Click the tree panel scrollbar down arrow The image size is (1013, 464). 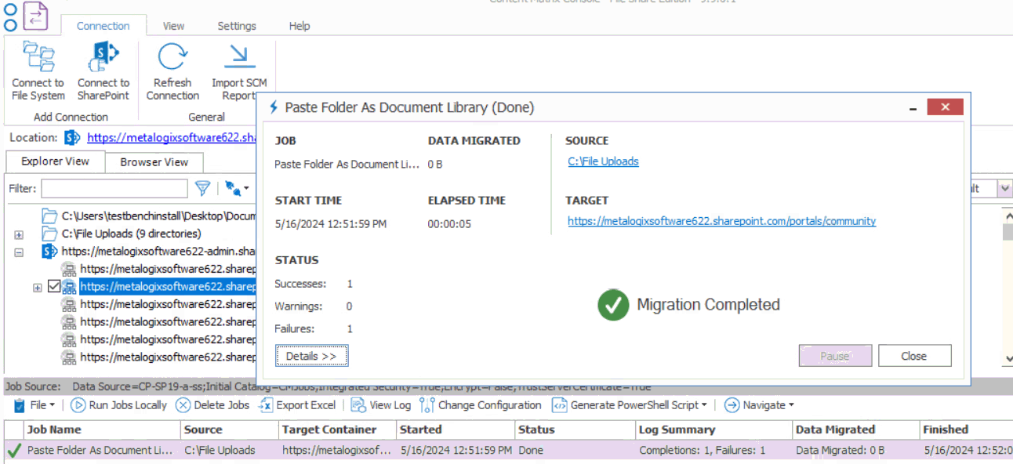tap(1008, 359)
